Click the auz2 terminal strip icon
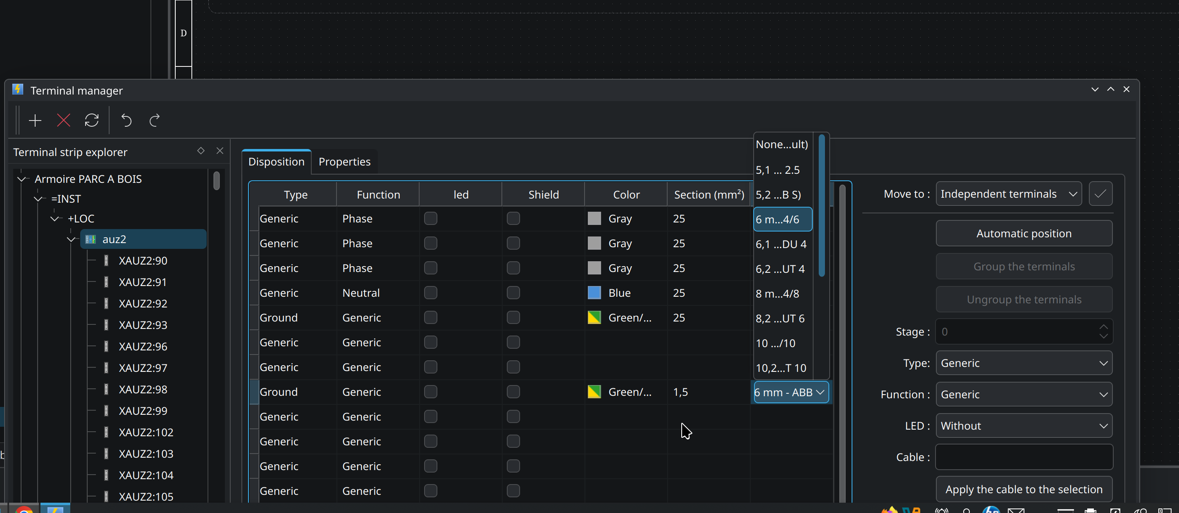Screen dimensions: 1179x513 click(91, 239)
